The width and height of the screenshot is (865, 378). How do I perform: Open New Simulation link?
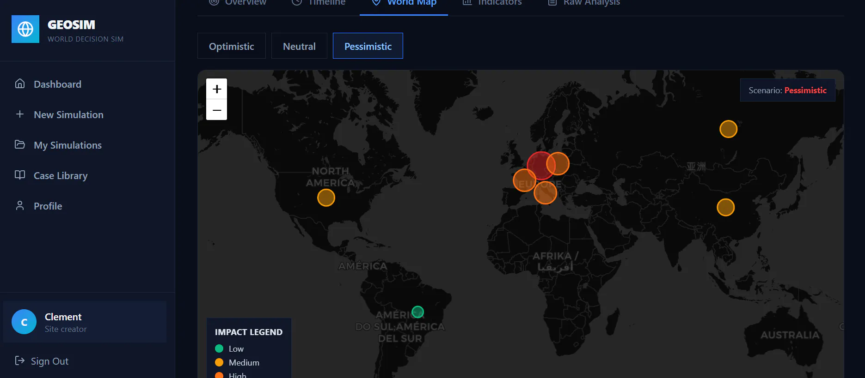coord(68,114)
